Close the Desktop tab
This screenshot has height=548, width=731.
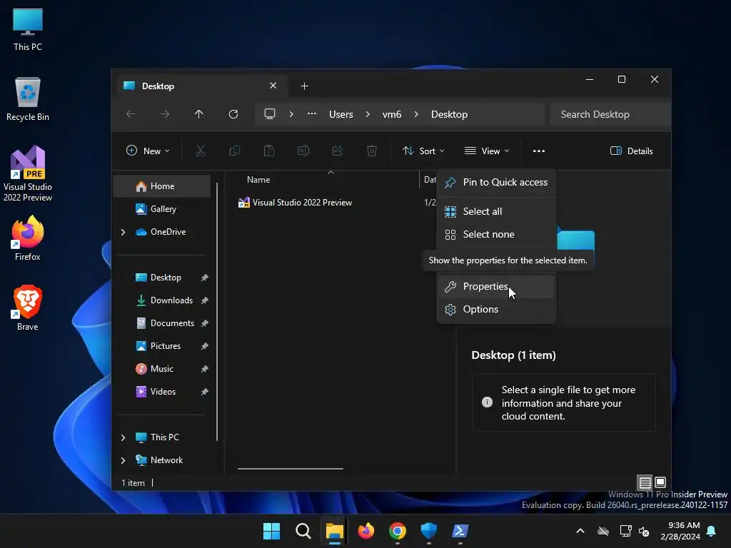[x=273, y=86]
